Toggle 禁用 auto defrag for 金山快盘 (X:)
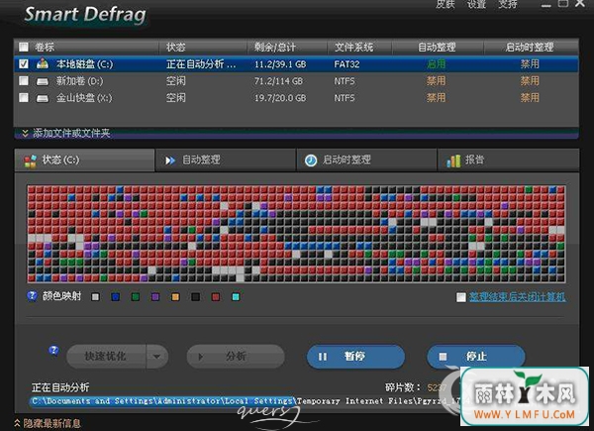This screenshot has height=431, width=594. pos(436,98)
